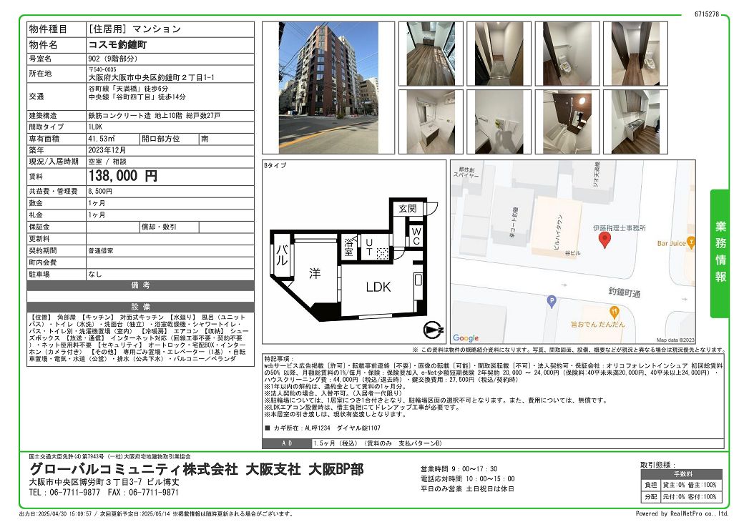Click the management fee value 8,500円
The height and width of the screenshot is (527, 749).
(100, 192)
